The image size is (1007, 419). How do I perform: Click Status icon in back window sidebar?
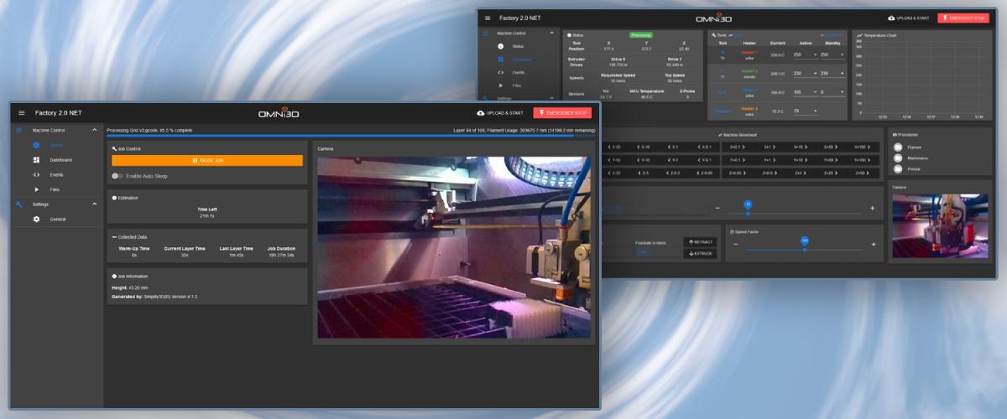tap(501, 46)
